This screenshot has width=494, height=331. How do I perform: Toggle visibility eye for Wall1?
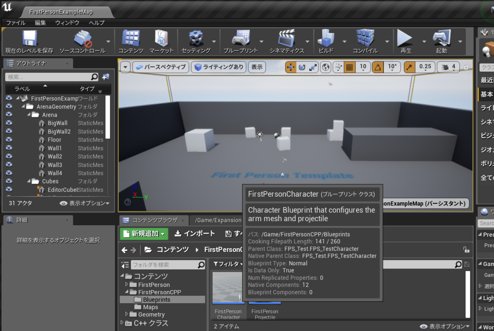coord(9,148)
